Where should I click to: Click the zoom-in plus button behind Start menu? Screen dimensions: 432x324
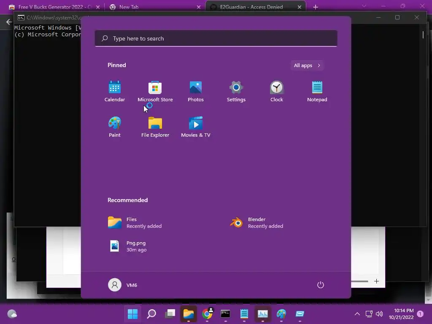point(376,281)
